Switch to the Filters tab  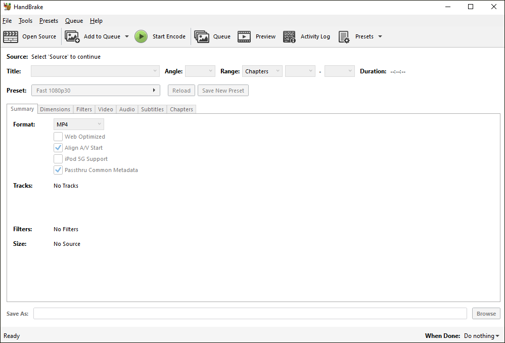coord(84,109)
